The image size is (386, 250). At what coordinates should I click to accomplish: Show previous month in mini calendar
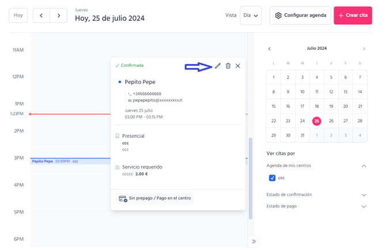pyautogui.click(x=270, y=49)
